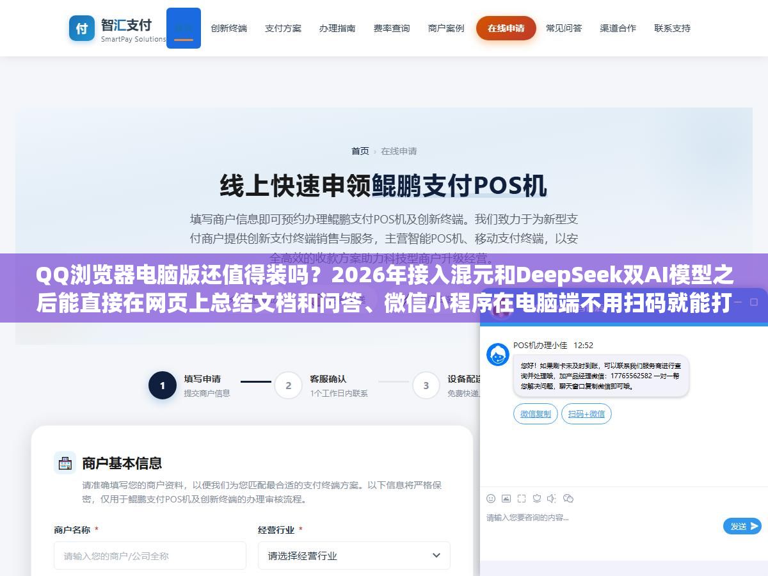Open the highlighted blue navigation tab

(184, 28)
